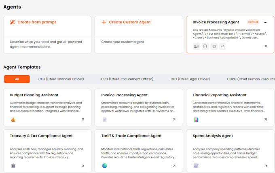This screenshot has height=173, width=275.
Task: Click Create from prompt
Action: pos(37,22)
